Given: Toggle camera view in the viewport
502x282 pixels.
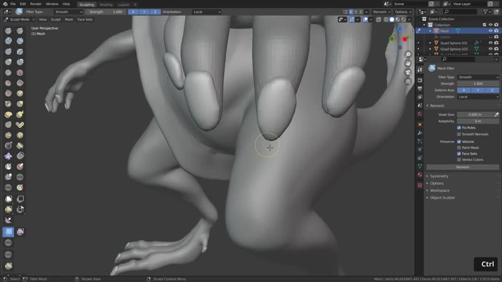Looking at the screenshot, I should [408, 72].
